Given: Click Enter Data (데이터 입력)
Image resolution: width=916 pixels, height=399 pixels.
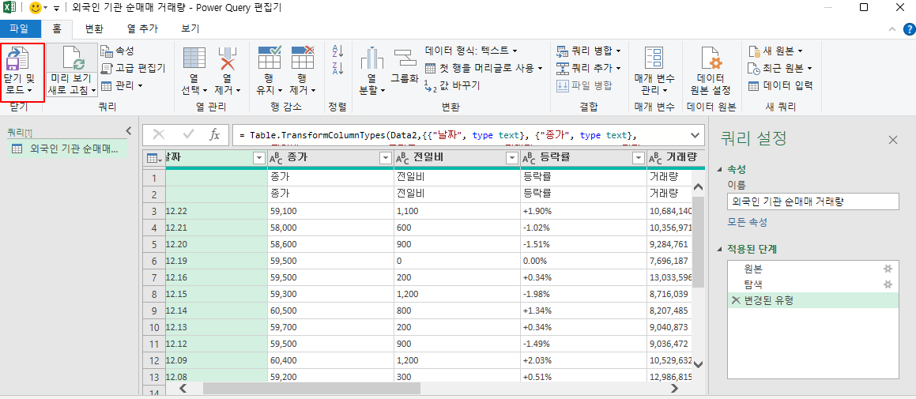Looking at the screenshot, I should coord(780,86).
